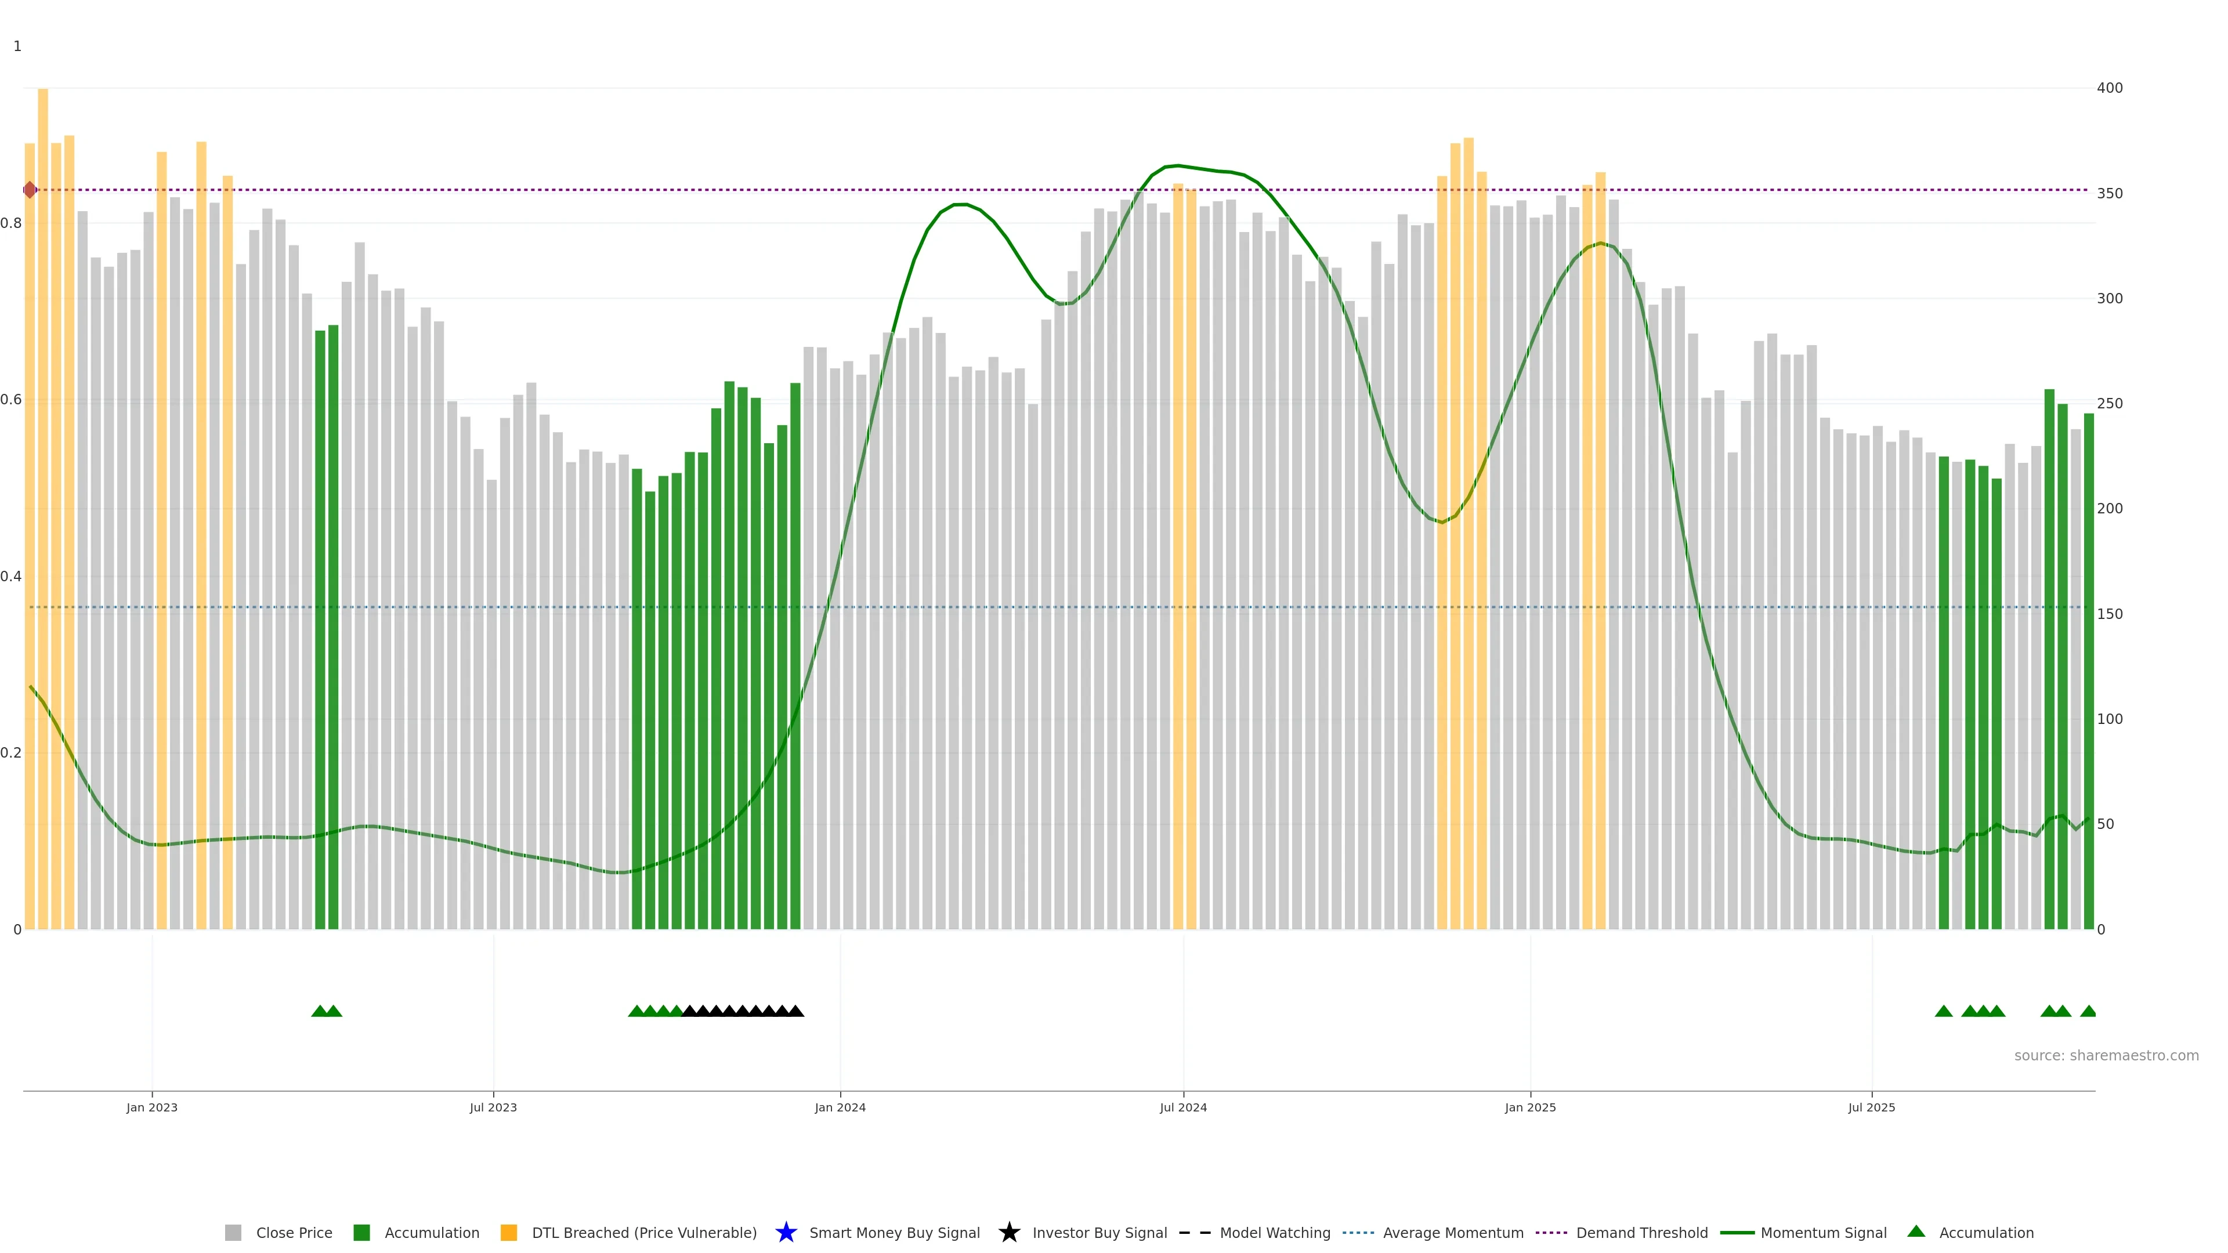Click the 400 right axis tick label
The image size is (2228, 1253).
point(2110,88)
